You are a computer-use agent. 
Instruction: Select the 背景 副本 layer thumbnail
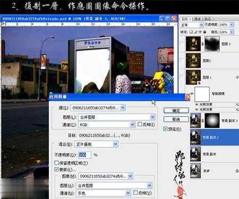(195, 154)
